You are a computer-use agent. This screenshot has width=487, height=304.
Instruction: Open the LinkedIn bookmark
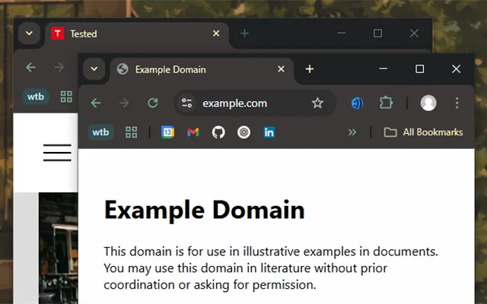tap(269, 132)
